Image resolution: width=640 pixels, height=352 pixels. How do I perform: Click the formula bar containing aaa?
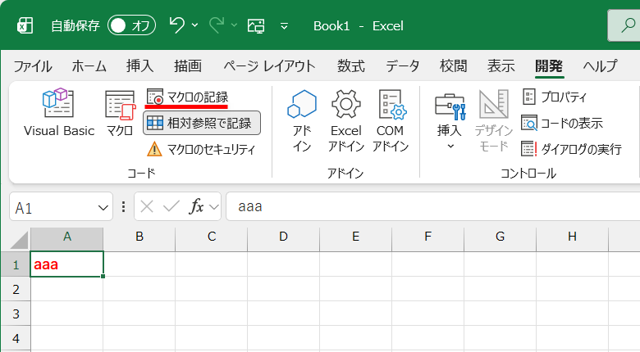(432, 206)
